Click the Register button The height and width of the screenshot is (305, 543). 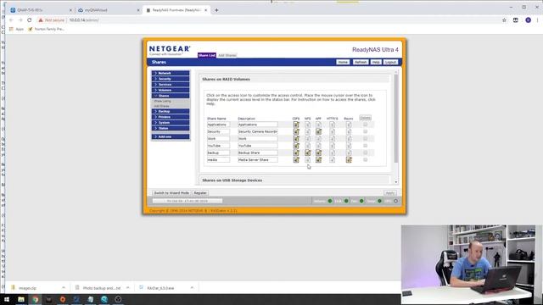(200, 193)
